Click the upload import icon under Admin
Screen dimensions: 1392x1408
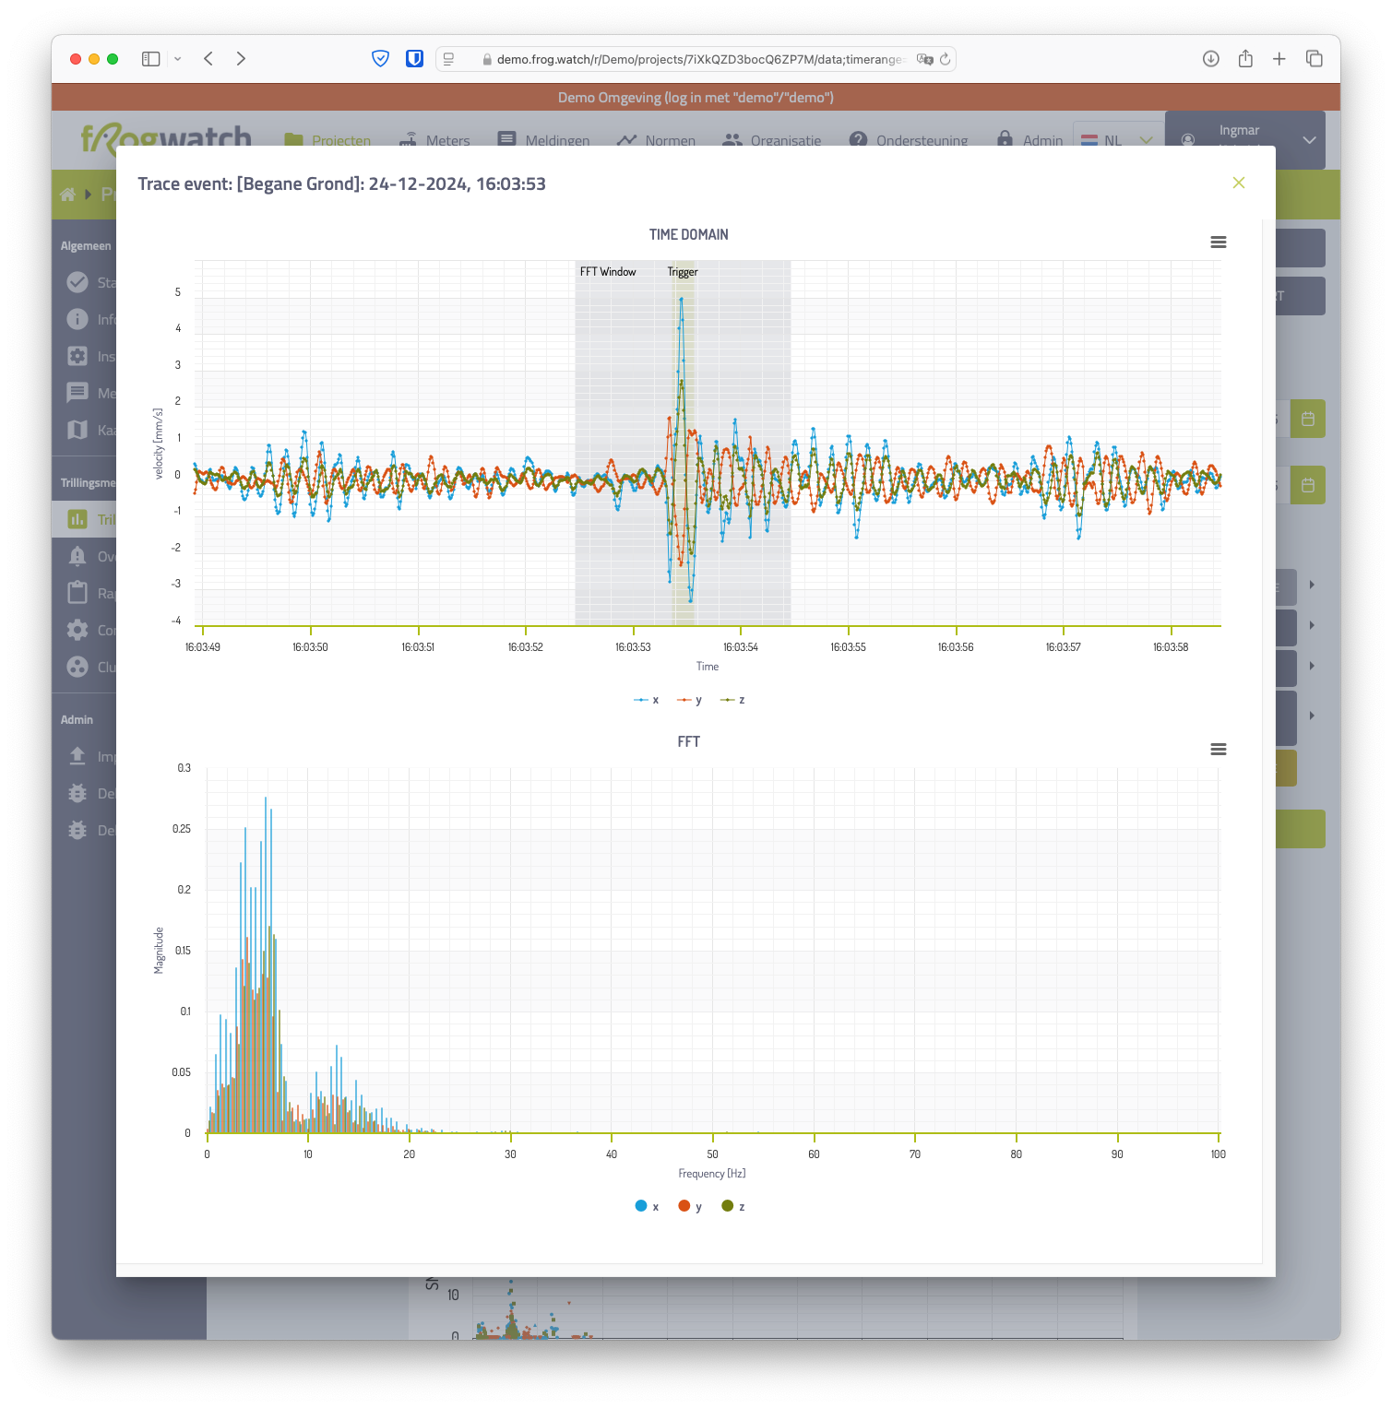pos(77,756)
